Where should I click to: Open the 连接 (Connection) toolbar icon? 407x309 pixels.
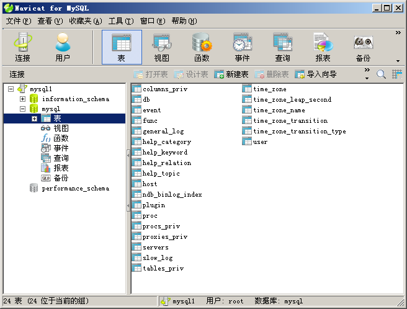[x=23, y=47]
